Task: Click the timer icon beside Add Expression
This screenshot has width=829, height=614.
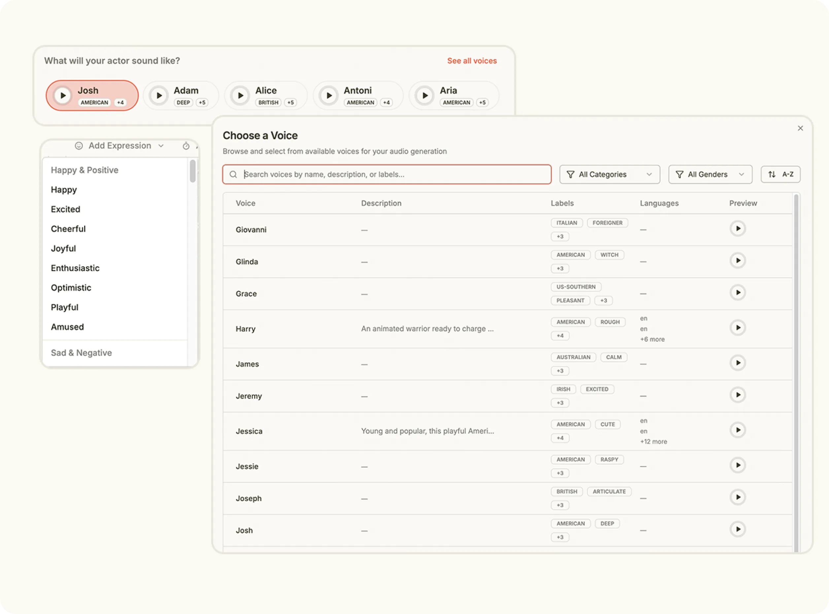Action: click(186, 146)
